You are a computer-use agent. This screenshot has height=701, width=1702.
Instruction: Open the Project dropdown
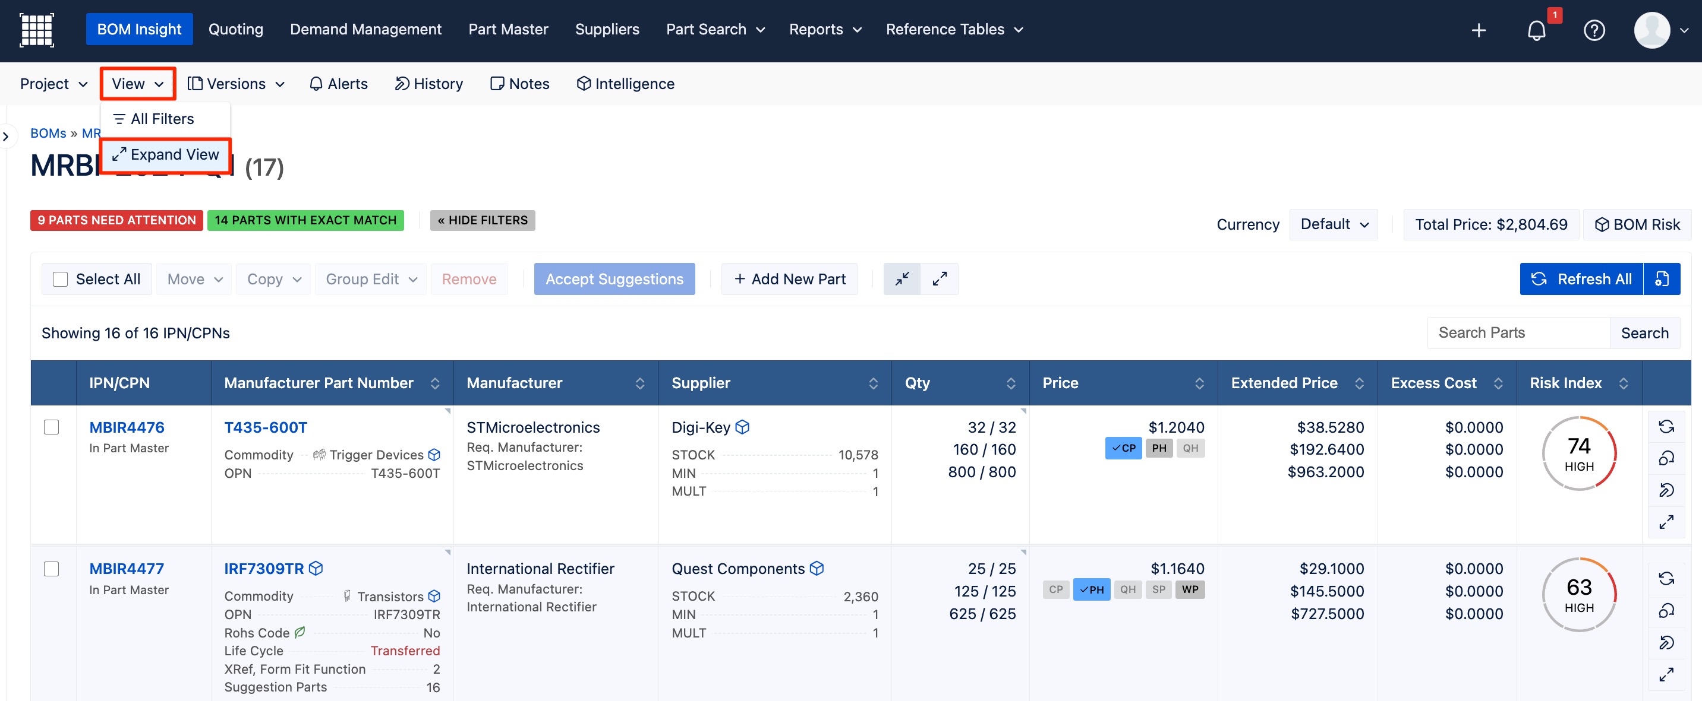[x=53, y=84]
